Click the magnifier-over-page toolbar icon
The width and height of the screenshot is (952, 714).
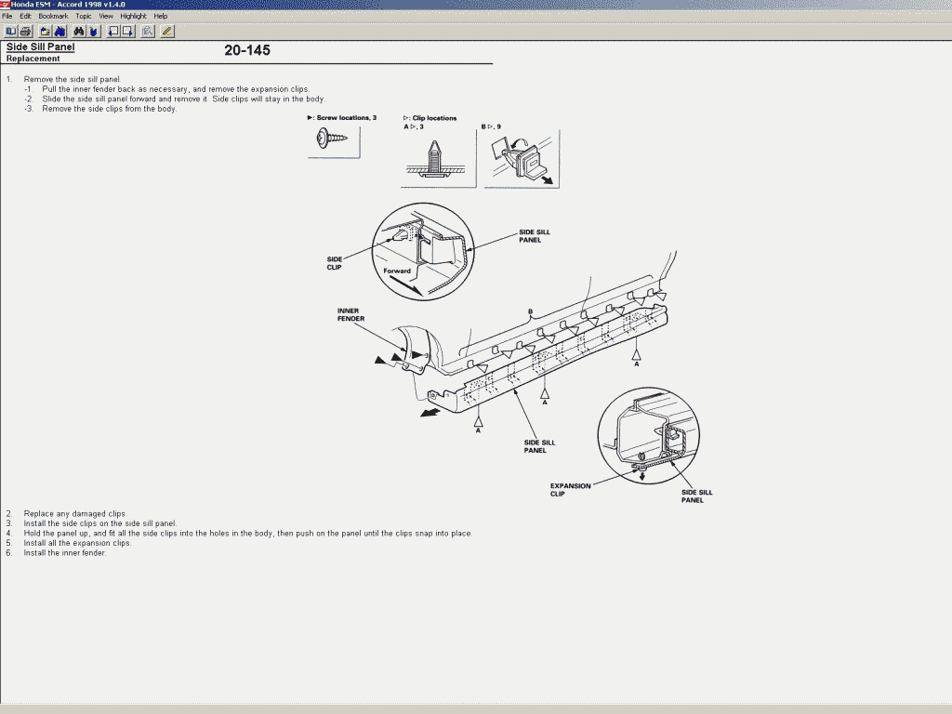pos(148,31)
